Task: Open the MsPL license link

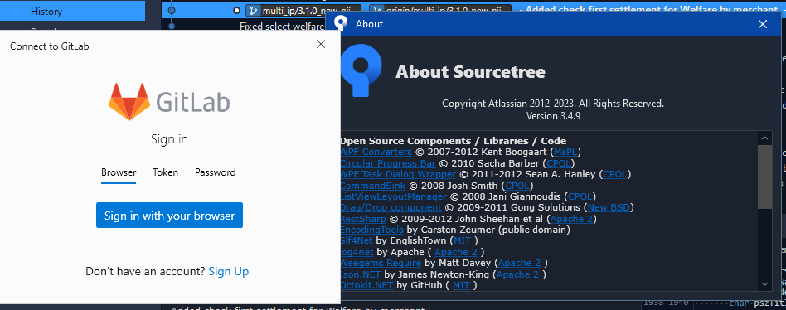Action: click(x=566, y=152)
